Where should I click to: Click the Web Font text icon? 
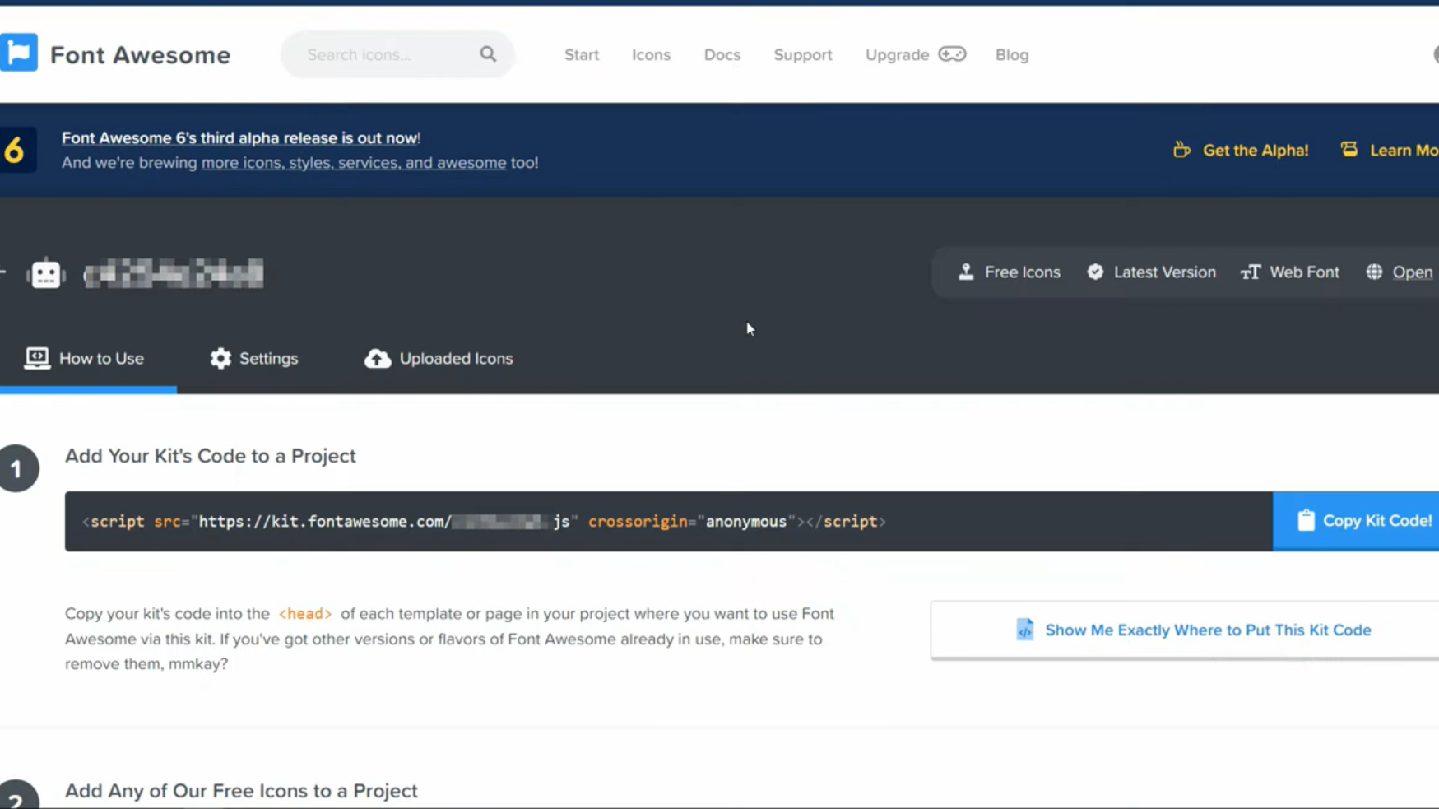1251,272
